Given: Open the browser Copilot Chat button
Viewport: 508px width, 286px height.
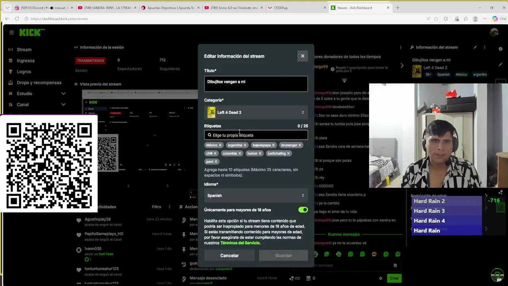Looking at the screenshot, I should [x=498, y=19].
